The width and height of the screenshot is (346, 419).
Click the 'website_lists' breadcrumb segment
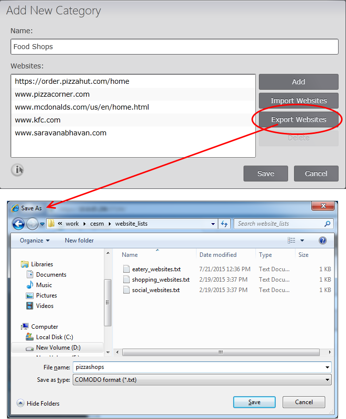[131, 224]
